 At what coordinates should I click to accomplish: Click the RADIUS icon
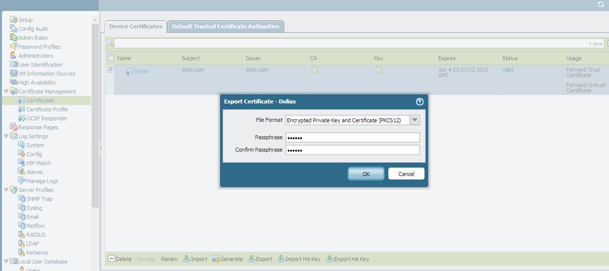[21, 235]
